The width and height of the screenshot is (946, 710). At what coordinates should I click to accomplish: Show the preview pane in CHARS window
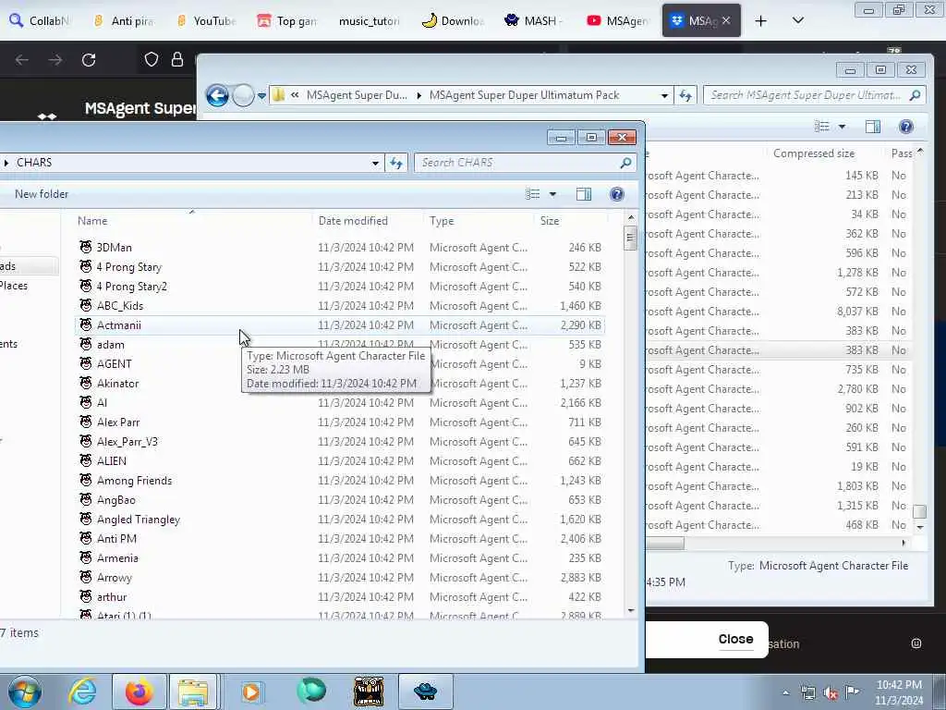click(x=584, y=194)
